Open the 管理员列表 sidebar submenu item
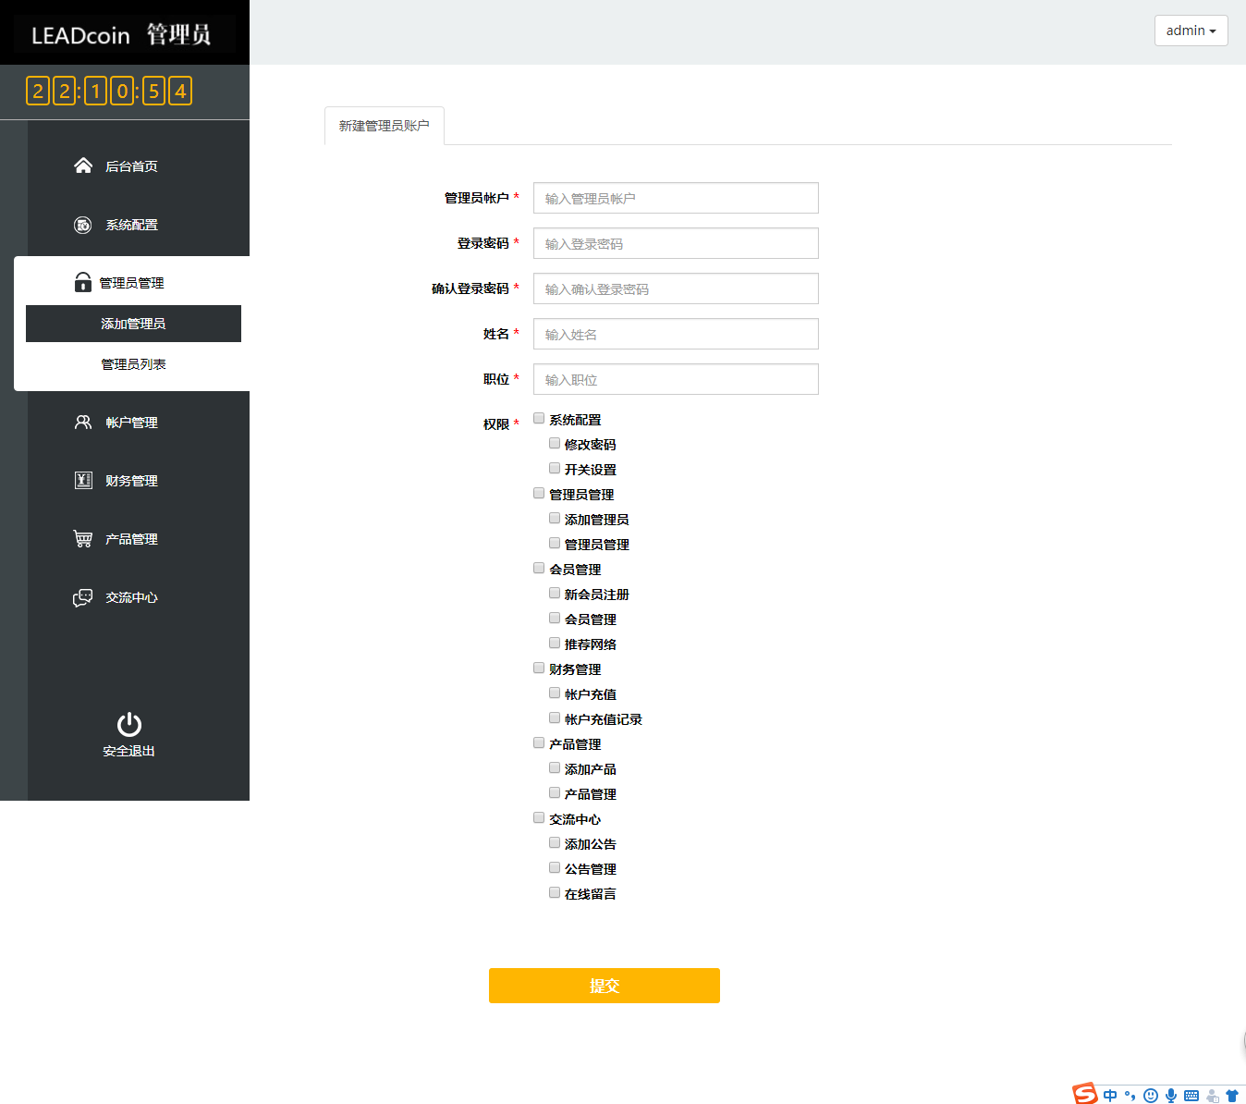The width and height of the screenshot is (1246, 1104). (x=133, y=364)
